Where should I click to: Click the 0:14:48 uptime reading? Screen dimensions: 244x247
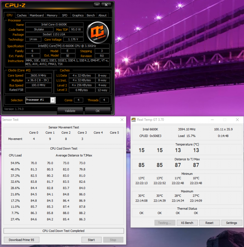(223, 136)
